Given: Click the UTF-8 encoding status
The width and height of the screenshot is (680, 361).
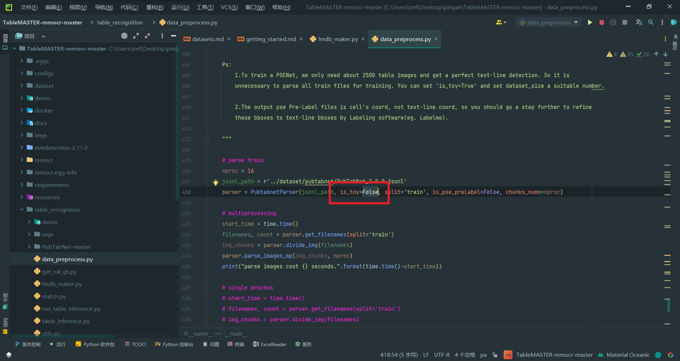Looking at the screenshot, I should point(442,355).
